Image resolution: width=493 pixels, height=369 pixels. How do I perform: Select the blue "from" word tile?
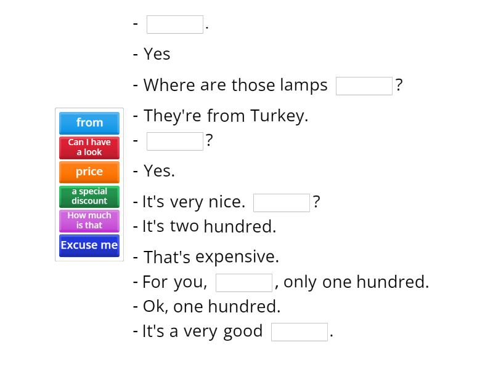tap(89, 123)
